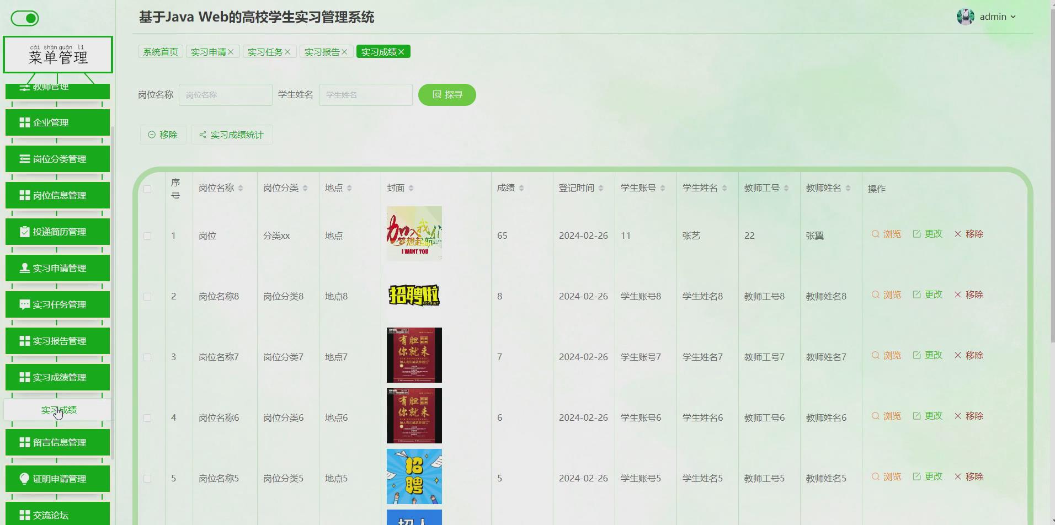The image size is (1055, 525).
Task: Click the 移除 X icon on row 3
Action: [x=958, y=355]
